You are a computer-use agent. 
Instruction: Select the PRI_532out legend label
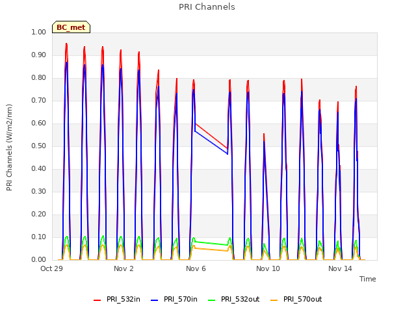pyautogui.click(x=240, y=299)
